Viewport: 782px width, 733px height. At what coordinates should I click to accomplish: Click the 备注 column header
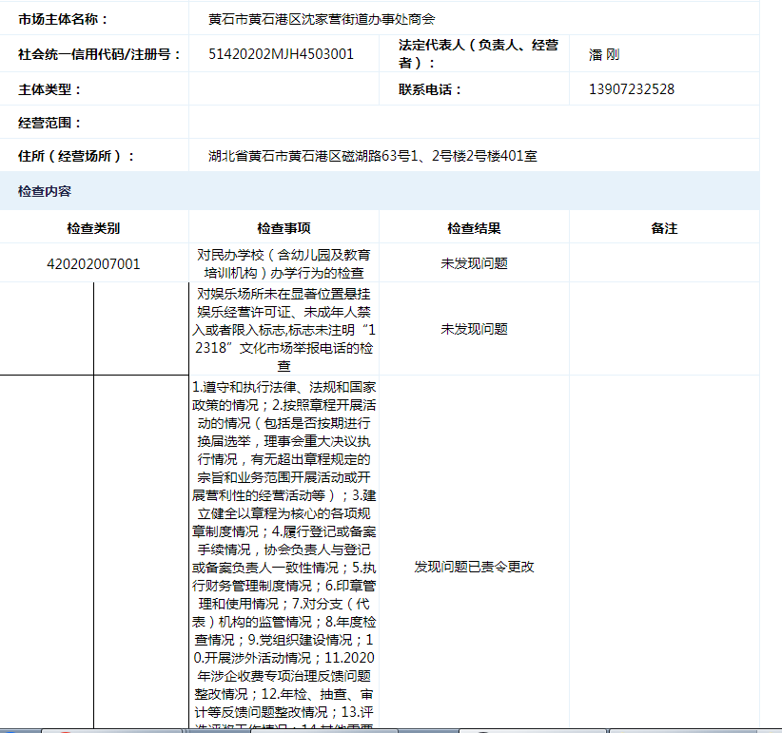click(x=664, y=228)
